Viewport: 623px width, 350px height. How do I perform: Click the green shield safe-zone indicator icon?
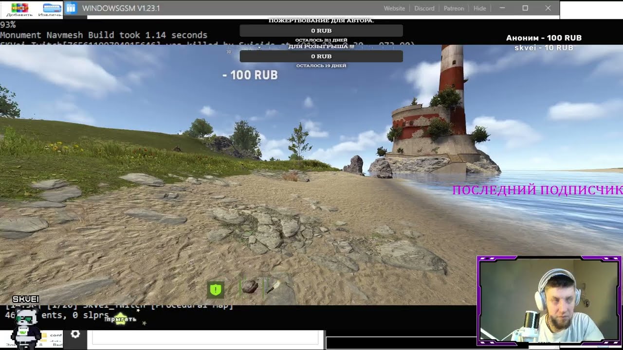(x=216, y=289)
